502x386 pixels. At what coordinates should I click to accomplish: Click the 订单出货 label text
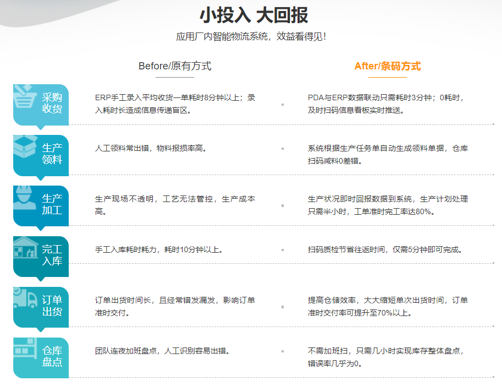pos(52,306)
